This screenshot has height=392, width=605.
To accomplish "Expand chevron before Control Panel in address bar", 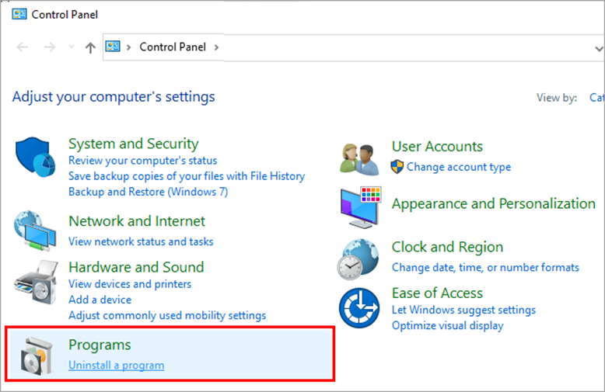I will point(129,47).
